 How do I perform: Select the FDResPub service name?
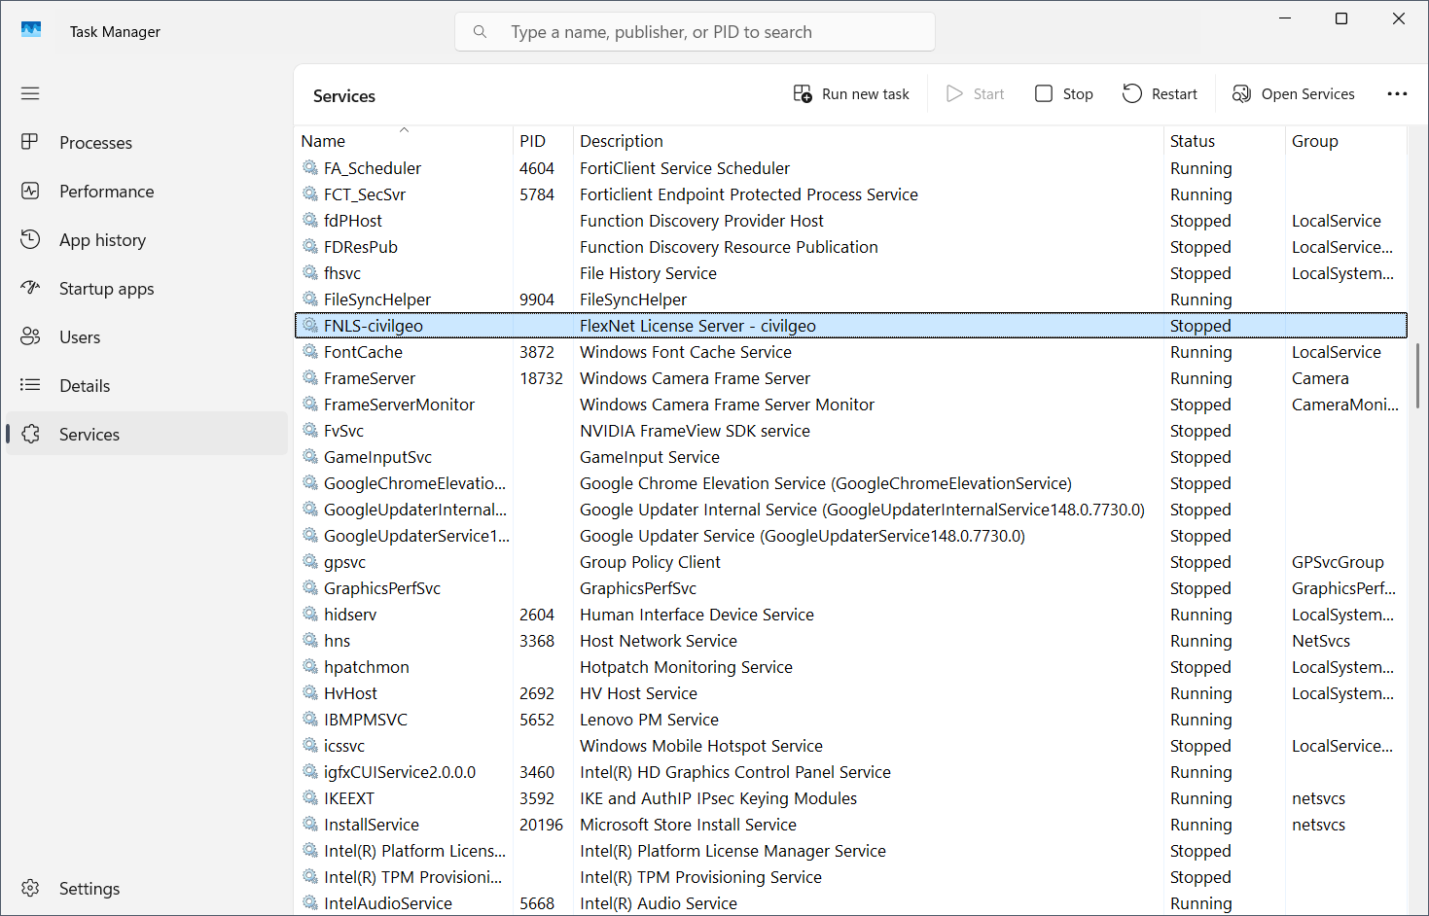[x=361, y=247]
